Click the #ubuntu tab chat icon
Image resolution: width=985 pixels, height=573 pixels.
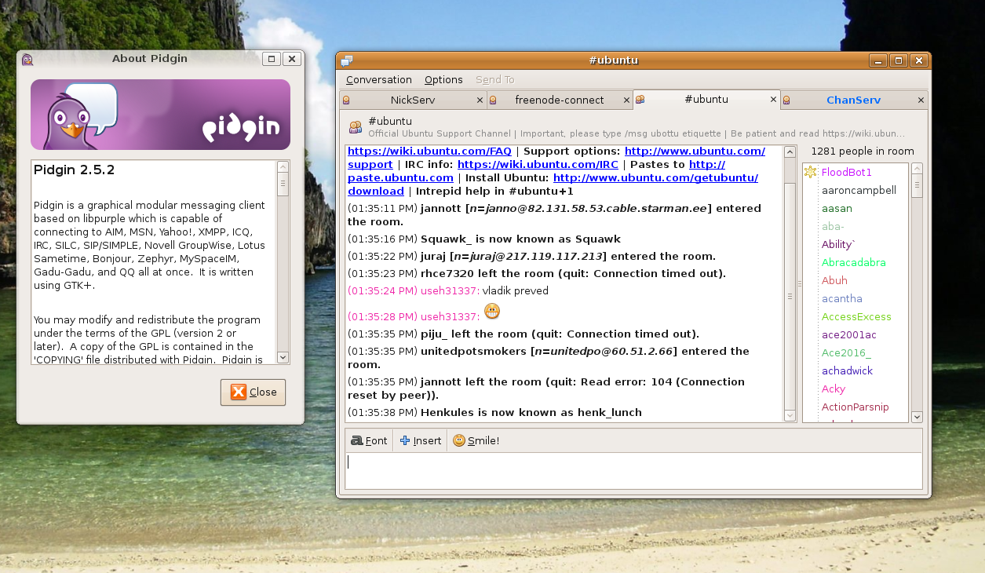point(640,100)
